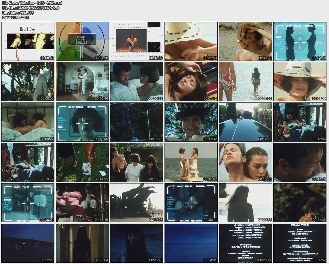This screenshot has height=264, width=329.
Task: Click the thumbnail timestamped 00:00:43
Action: click(x=28, y=41)
